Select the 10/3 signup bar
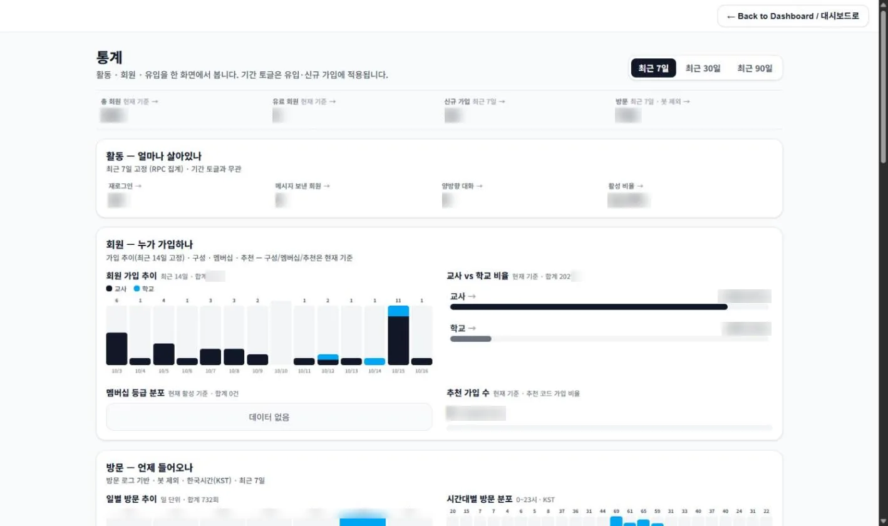The height and width of the screenshot is (526, 888). [x=116, y=349]
